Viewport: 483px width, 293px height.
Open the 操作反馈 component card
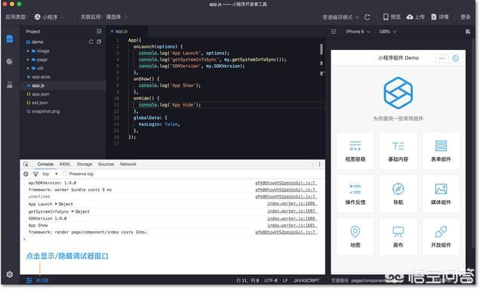[x=355, y=194]
